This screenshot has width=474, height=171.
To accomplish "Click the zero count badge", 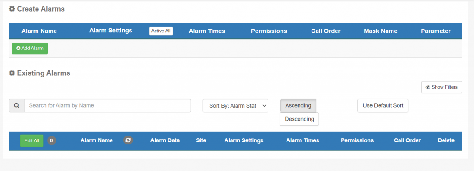I will 52,140.
